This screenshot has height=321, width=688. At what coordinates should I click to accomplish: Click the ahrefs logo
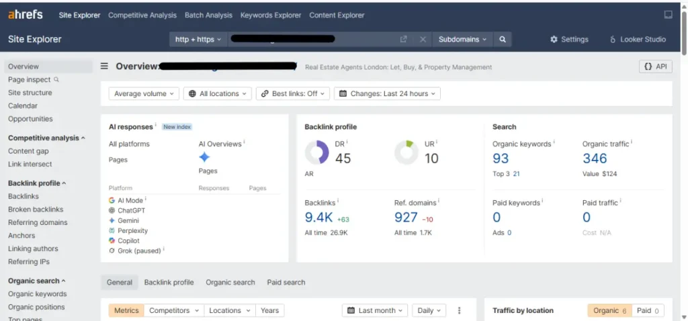26,15
